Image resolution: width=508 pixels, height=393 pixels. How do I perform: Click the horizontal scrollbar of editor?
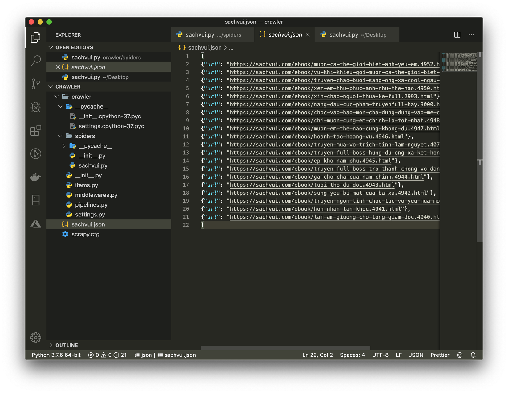pos(285,348)
